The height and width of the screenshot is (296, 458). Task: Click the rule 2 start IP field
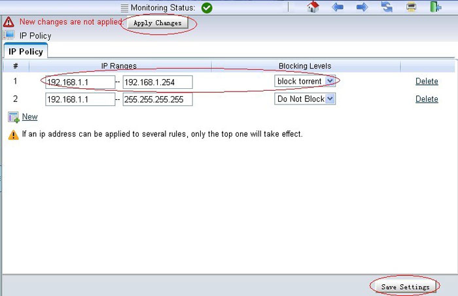pos(80,99)
